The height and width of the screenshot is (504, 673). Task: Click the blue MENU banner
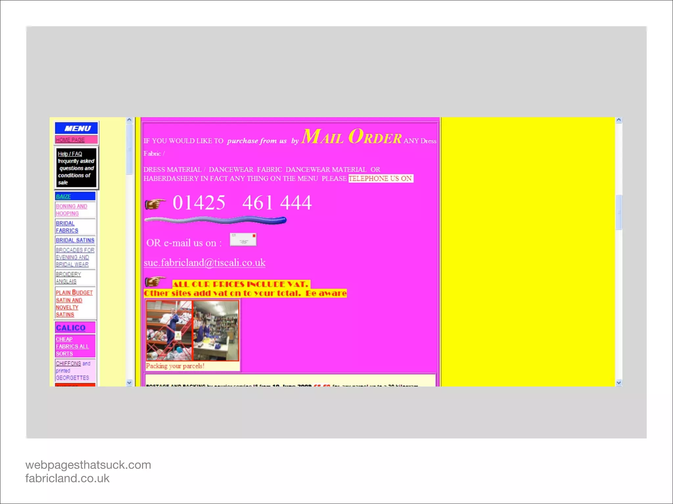pos(76,128)
